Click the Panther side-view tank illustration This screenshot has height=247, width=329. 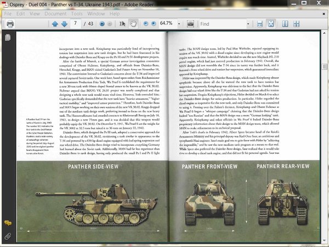click(97, 205)
